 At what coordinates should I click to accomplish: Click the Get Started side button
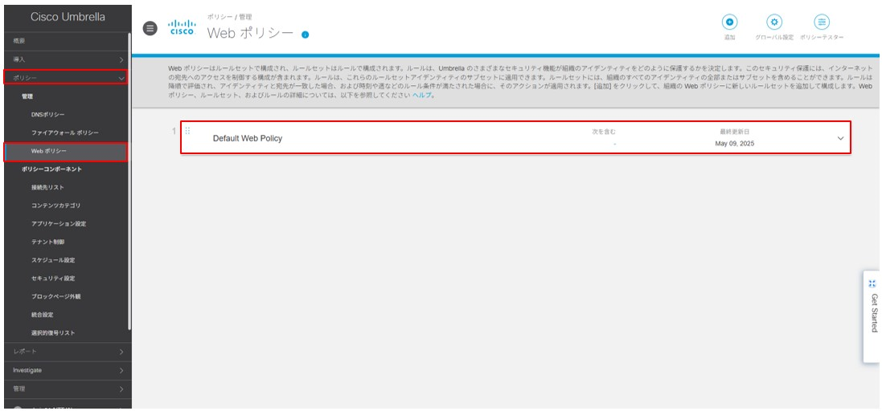[x=872, y=316]
